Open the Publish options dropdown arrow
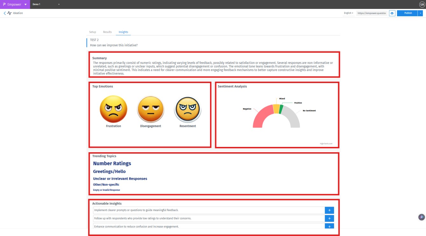Screen dimensions: 426x236 pos(421,13)
